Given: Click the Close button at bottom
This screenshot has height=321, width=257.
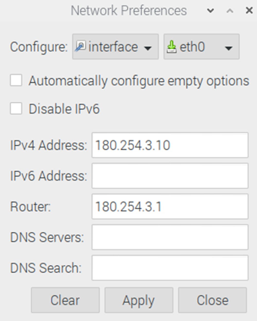Looking at the screenshot, I should 212,300.
